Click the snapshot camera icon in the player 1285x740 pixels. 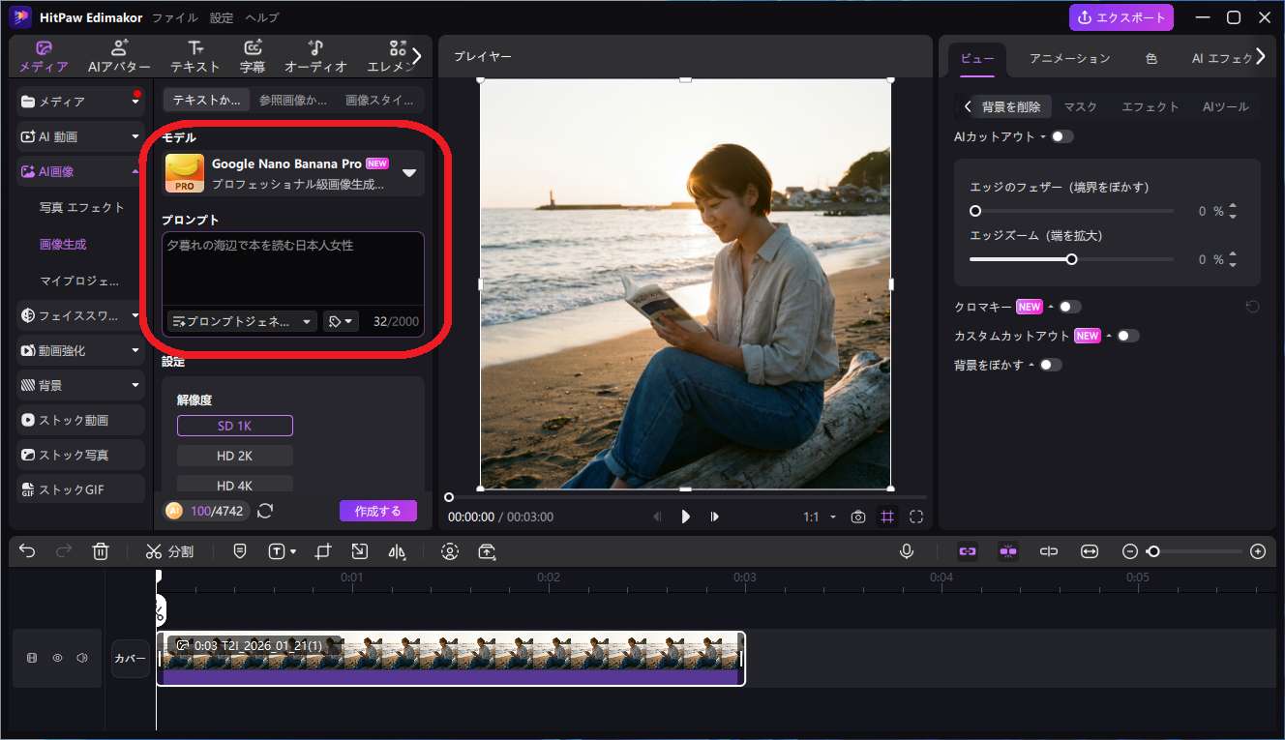coord(857,517)
